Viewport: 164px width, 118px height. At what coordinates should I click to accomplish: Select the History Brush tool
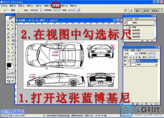(x=12, y=37)
